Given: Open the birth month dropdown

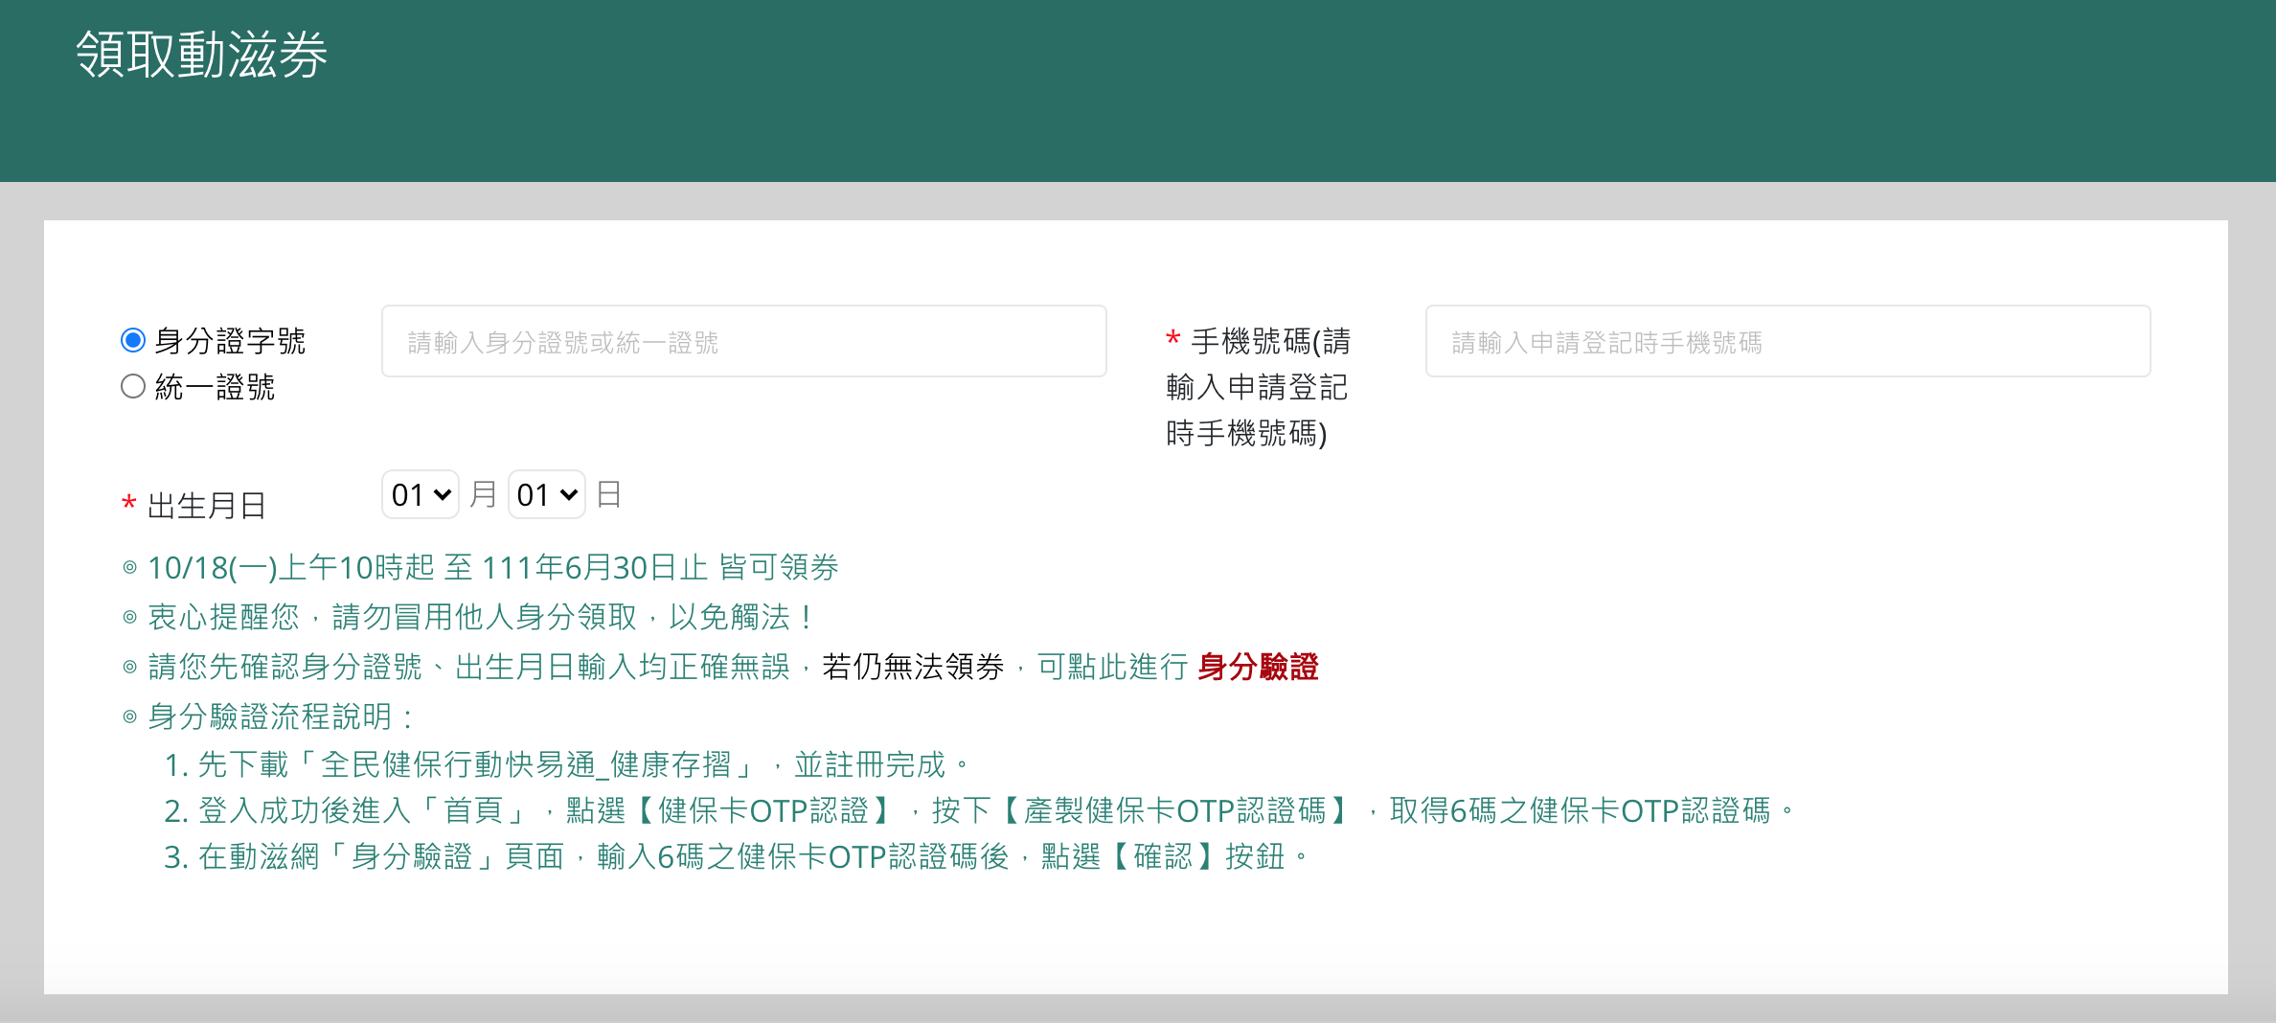Looking at the screenshot, I should point(421,494).
